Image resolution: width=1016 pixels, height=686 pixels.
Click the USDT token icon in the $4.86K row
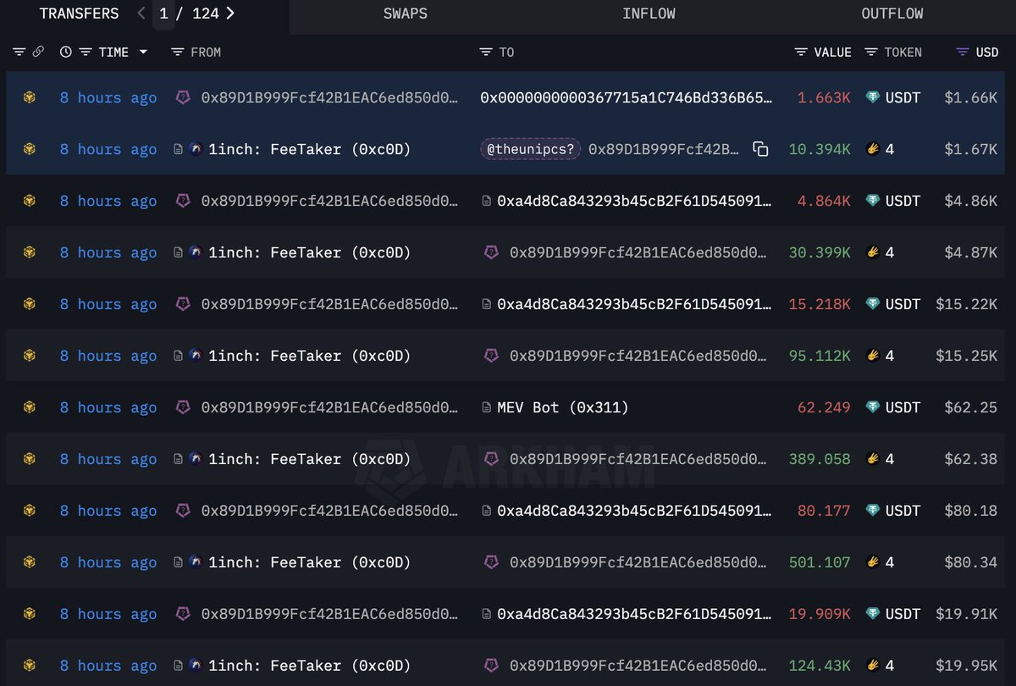click(872, 201)
